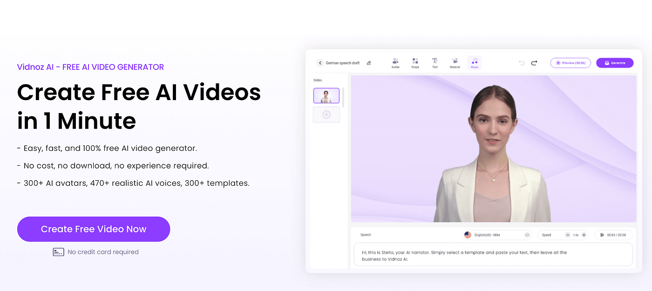Click the 'Slides' panel label
Screen dimensions: 652x291
click(x=318, y=80)
